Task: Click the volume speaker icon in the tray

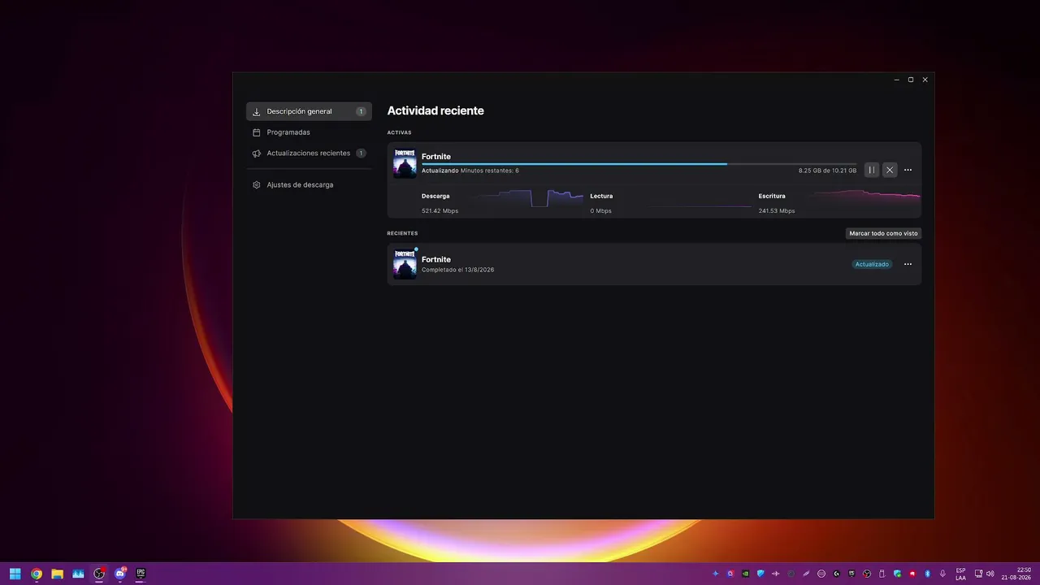Action: pos(990,574)
